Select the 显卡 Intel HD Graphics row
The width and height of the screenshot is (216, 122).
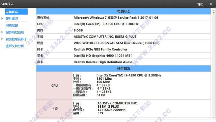point(123,56)
